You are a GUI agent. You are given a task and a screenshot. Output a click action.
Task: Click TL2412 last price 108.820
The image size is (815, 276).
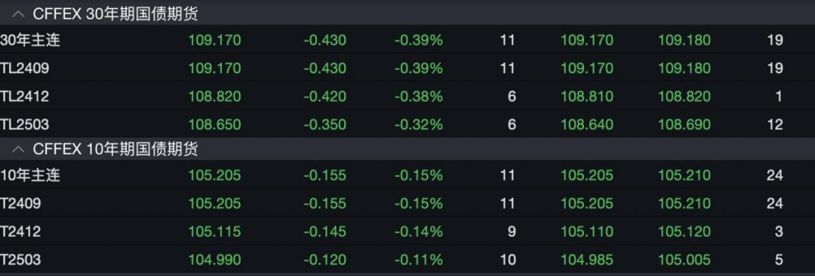pyautogui.click(x=214, y=96)
